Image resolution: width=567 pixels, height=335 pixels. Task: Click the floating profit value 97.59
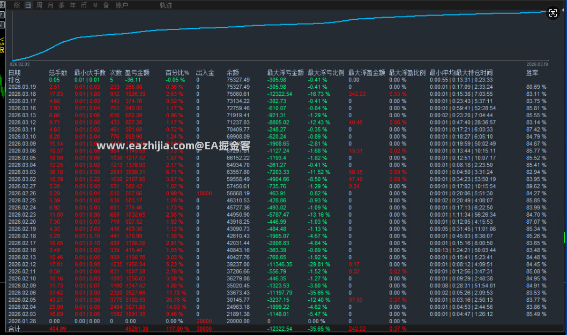pyautogui.click(x=356, y=300)
